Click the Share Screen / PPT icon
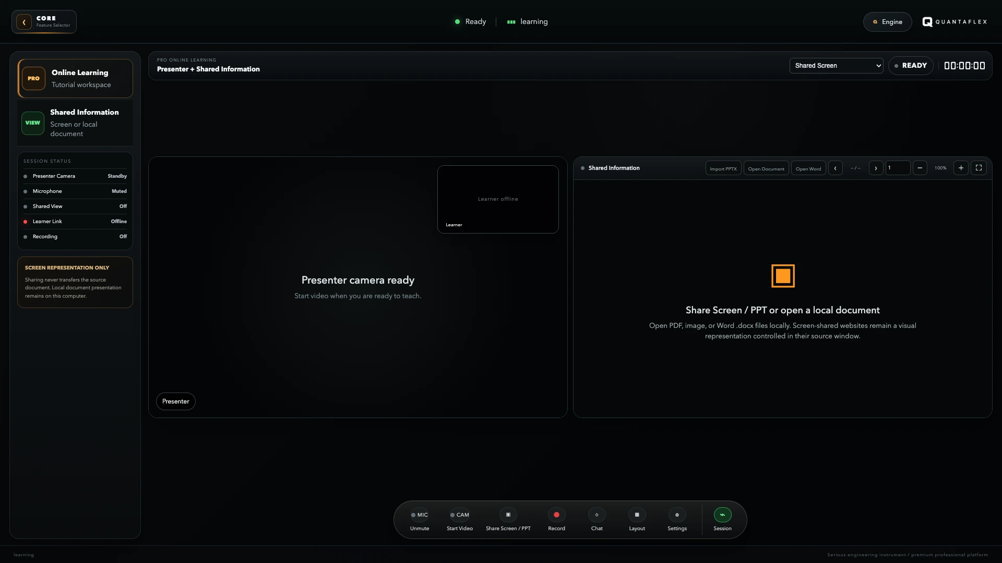The height and width of the screenshot is (563, 1002). click(508, 515)
